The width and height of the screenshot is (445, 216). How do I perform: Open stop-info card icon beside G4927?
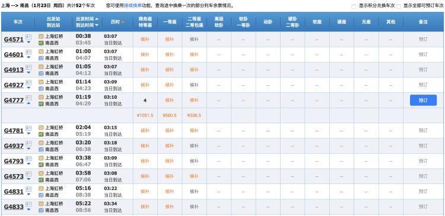[x=28, y=82]
